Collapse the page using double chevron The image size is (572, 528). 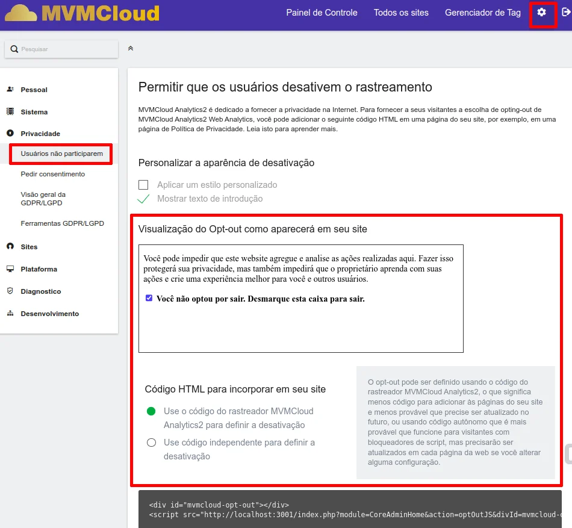[131, 49]
